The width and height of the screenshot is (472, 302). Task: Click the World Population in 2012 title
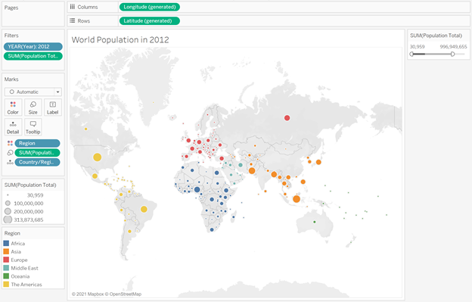(x=120, y=40)
